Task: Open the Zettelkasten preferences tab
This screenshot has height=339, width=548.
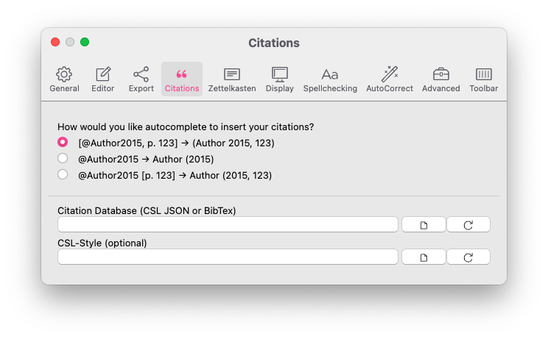Action: 232,79
